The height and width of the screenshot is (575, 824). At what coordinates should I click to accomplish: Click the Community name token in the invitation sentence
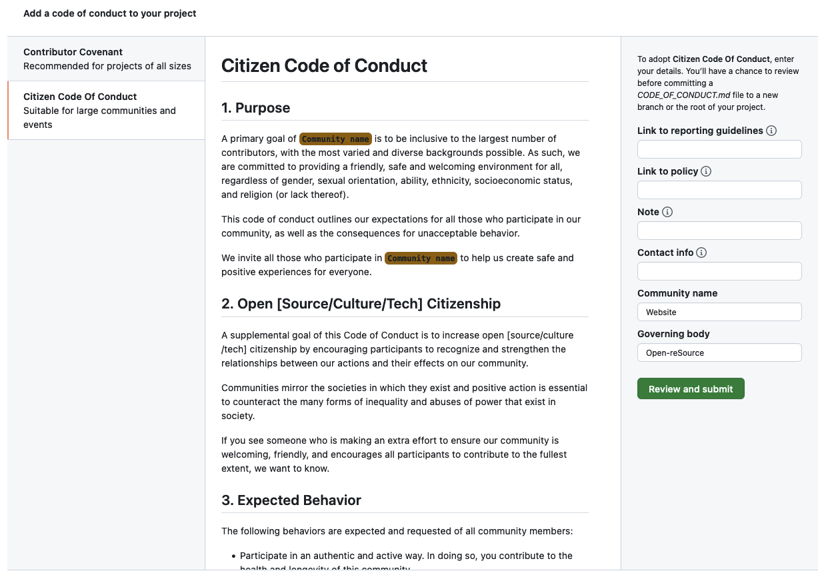[x=421, y=258]
